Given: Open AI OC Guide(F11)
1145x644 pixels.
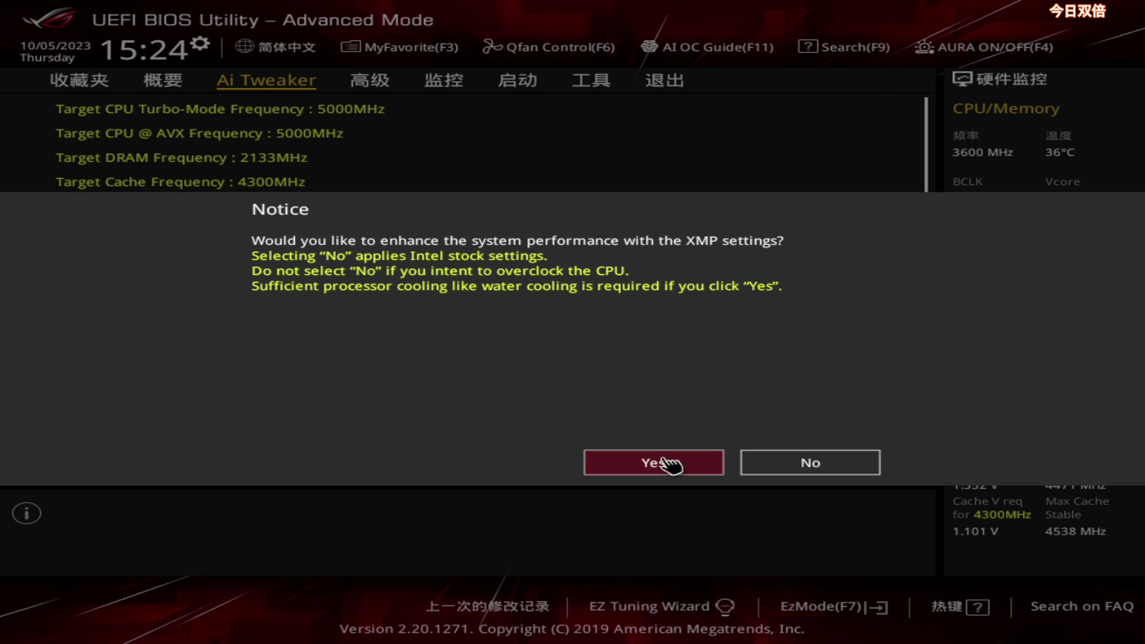Looking at the screenshot, I should point(707,47).
